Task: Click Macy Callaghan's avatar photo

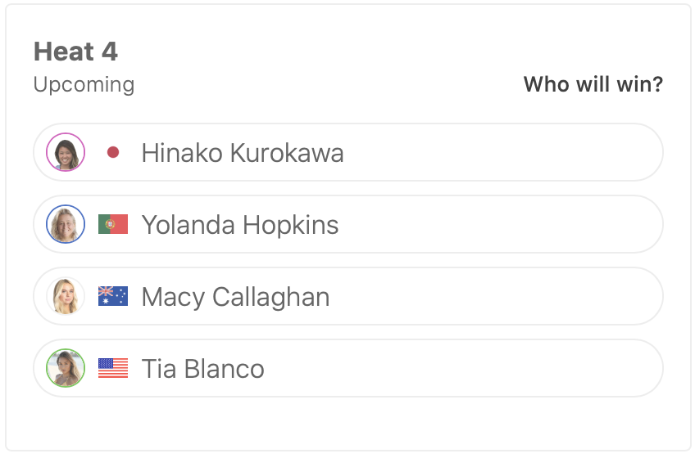Action: coord(66,296)
